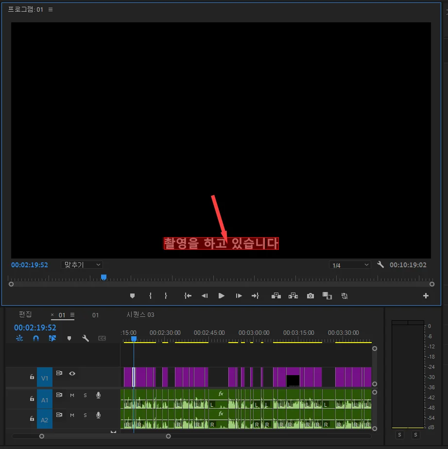Screen dimensions: 448x449
Task: Mute track A1
Action: pyautogui.click(x=72, y=396)
